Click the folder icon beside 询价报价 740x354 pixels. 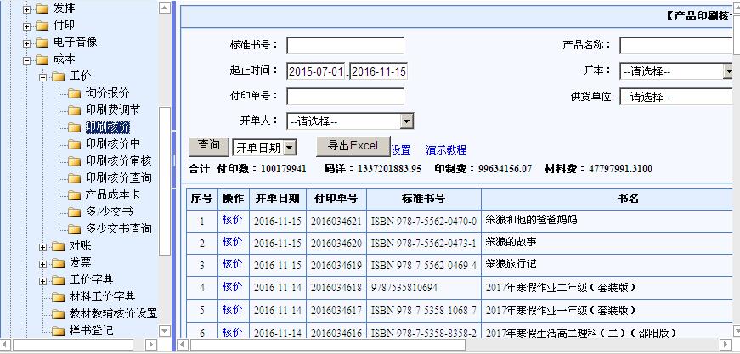coord(75,93)
